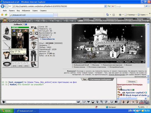The height and width of the screenshot is (113, 151).
Task: Open the Сервис toolbar dropdown
Action: [143, 15]
